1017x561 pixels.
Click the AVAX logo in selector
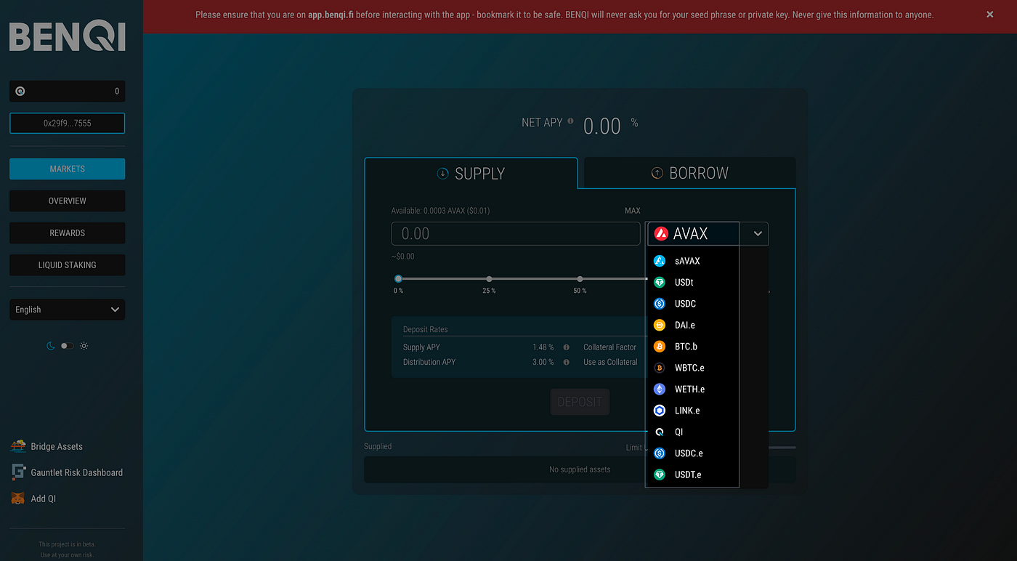[x=661, y=233]
